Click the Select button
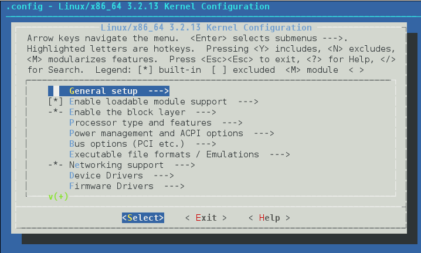The image size is (421, 253). coord(143,218)
